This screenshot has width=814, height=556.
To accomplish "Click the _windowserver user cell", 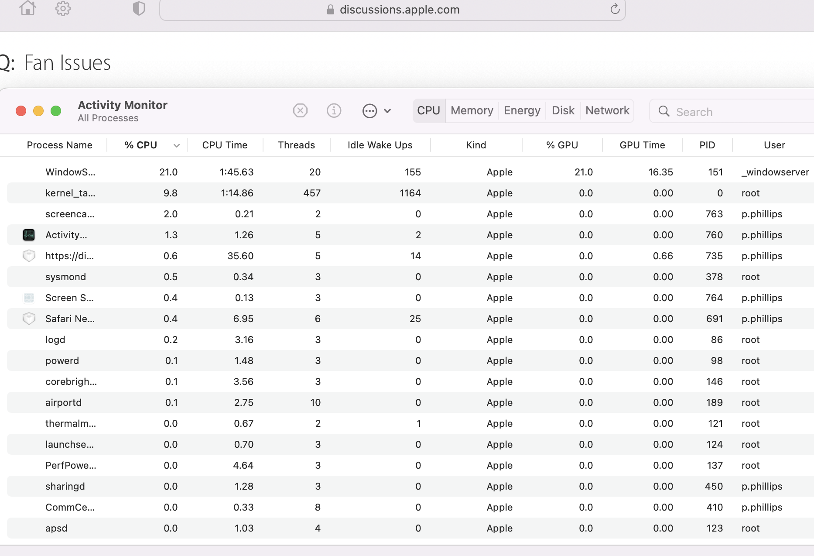I will (775, 172).
